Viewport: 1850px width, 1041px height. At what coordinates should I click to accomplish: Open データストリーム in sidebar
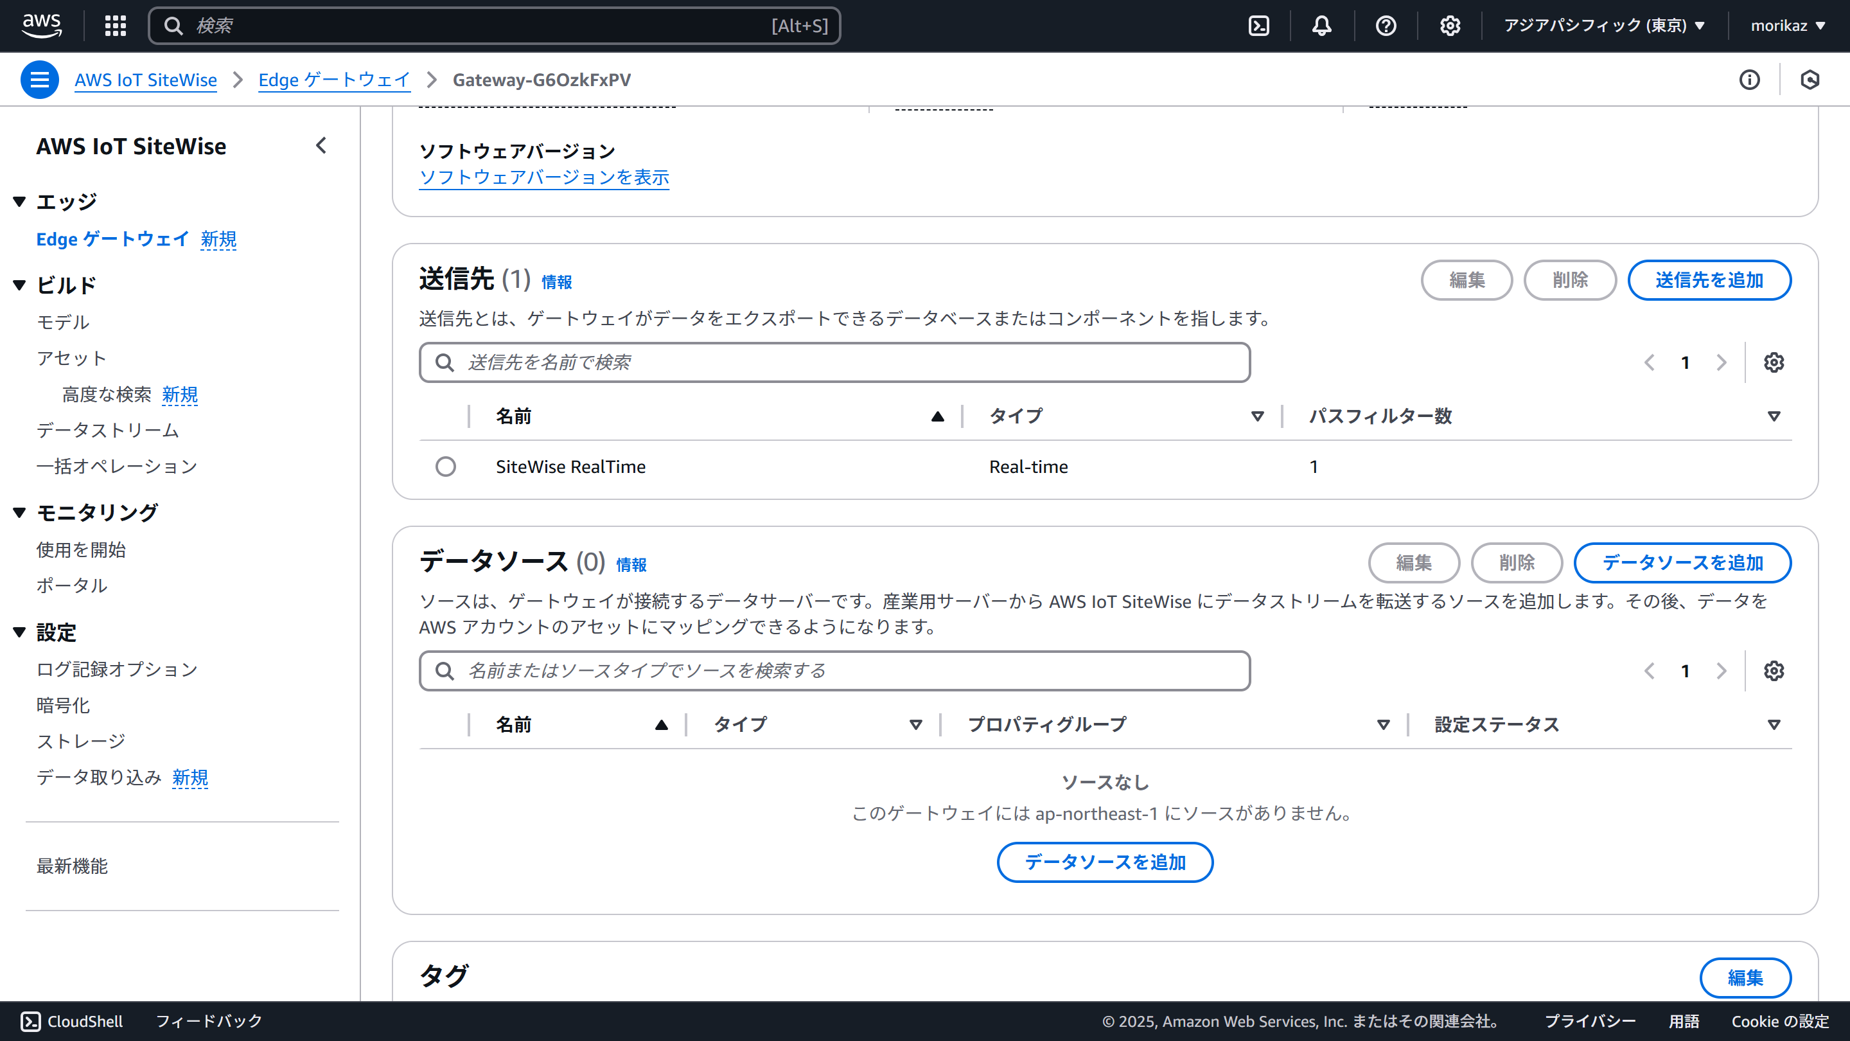click(x=108, y=431)
